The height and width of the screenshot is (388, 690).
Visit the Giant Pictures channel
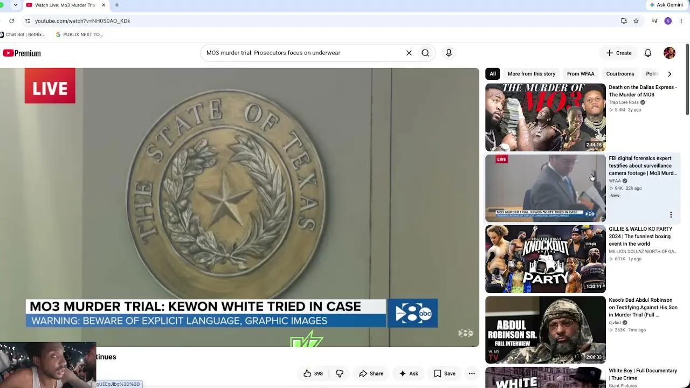tap(623, 386)
